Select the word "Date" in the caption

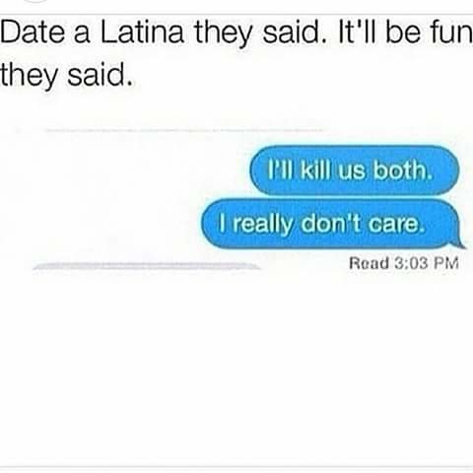[x=33, y=34]
